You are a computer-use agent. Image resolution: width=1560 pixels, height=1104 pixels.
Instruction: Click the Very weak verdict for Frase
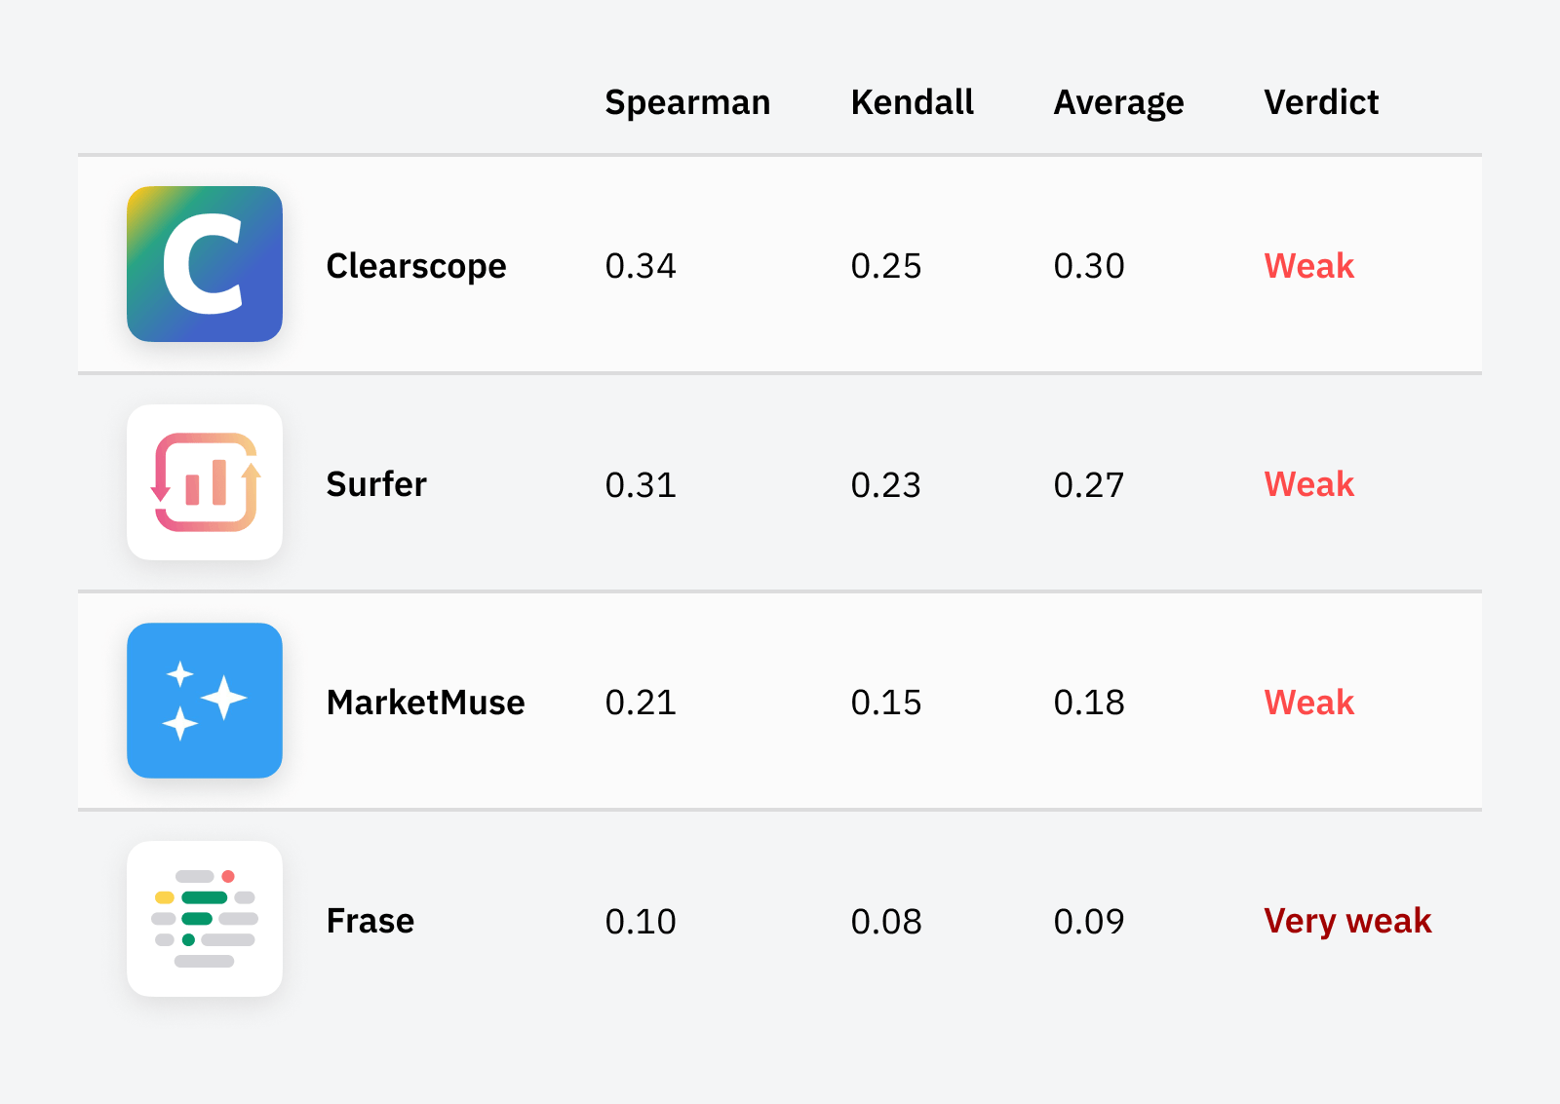tap(1347, 921)
